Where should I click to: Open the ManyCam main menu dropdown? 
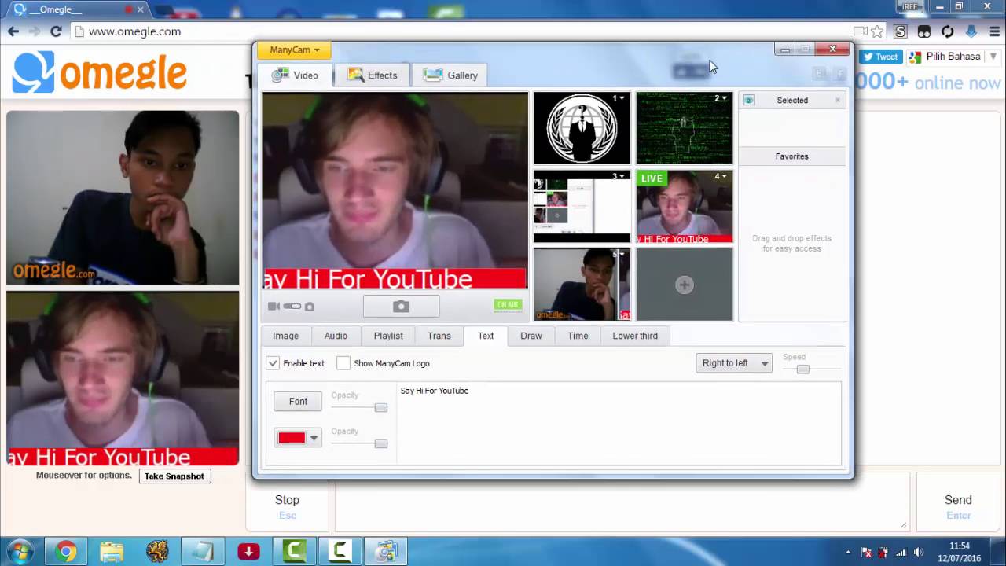click(295, 50)
